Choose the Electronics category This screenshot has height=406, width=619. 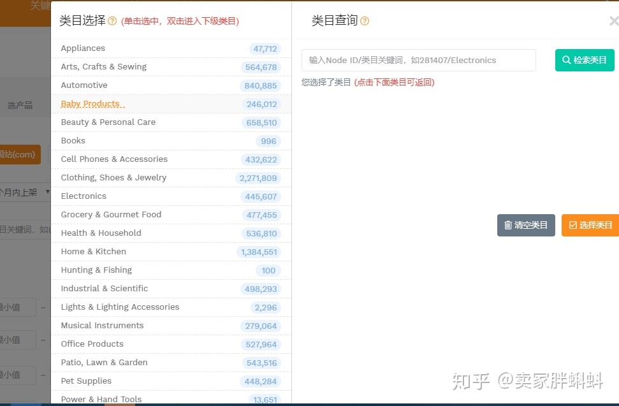point(171,196)
